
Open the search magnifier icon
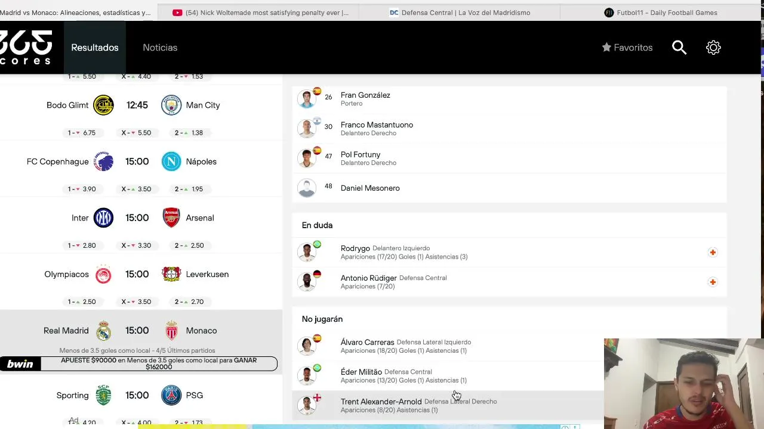click(679, 48)
